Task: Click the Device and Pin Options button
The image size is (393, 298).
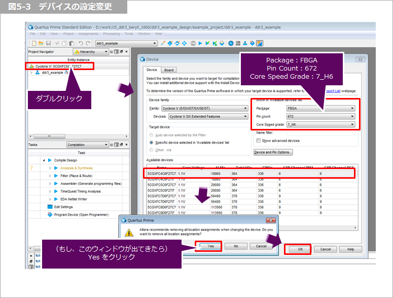Action: [x=273, y=152]
